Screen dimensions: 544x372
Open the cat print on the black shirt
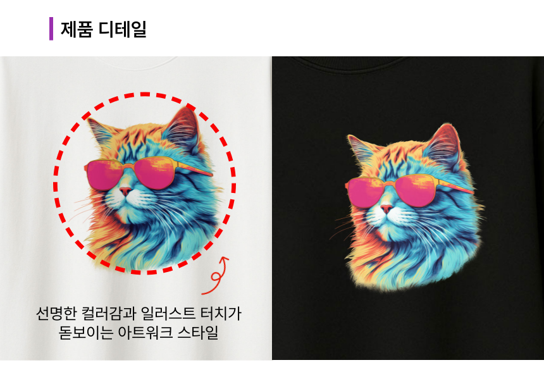click(409, 207)
